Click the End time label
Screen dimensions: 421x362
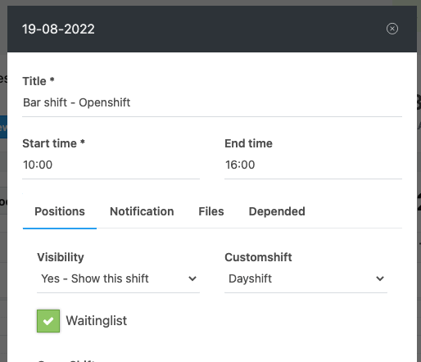pos(248,143)
